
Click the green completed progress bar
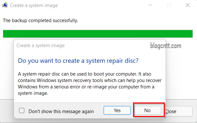(98, 34)
